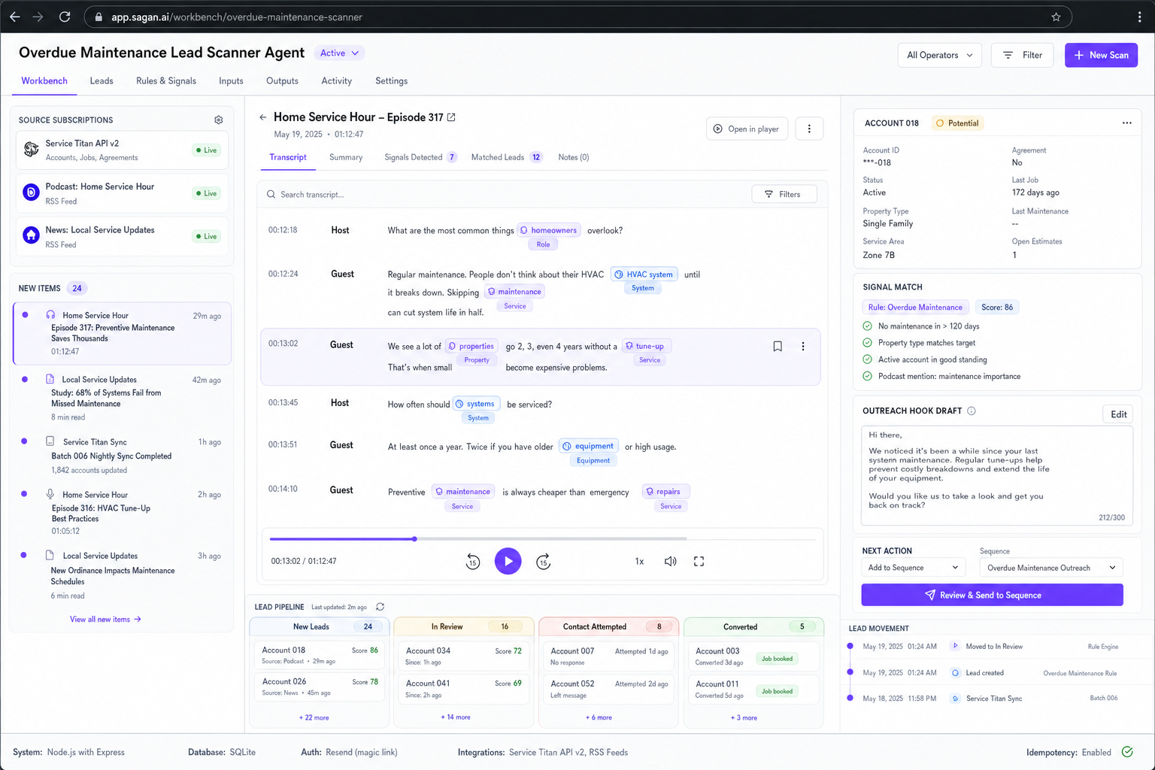Open transcript Filters button
Screen dimensions: 1155x770
[784, 194]
